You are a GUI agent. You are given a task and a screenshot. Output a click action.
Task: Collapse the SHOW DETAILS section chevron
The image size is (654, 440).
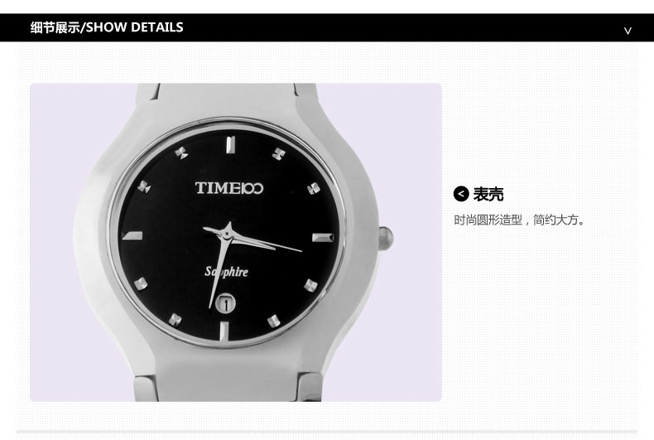click(x=628, y=30)
